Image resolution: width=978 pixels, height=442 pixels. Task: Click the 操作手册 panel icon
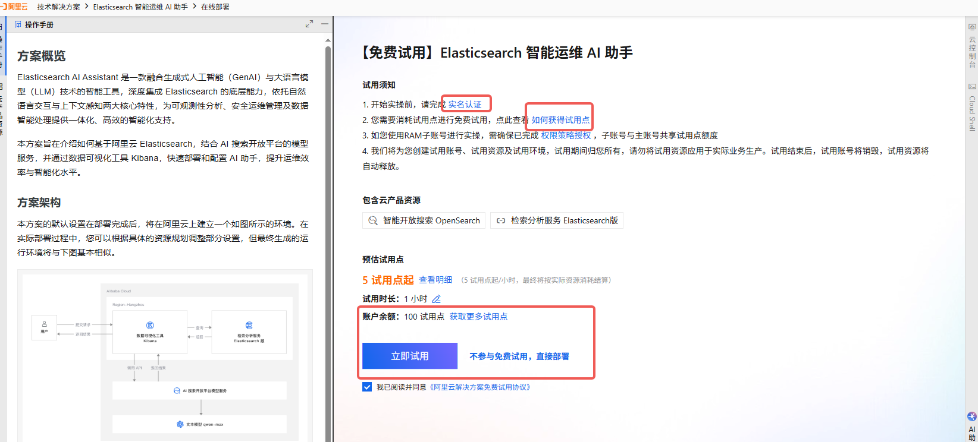[x=18, y=24]
